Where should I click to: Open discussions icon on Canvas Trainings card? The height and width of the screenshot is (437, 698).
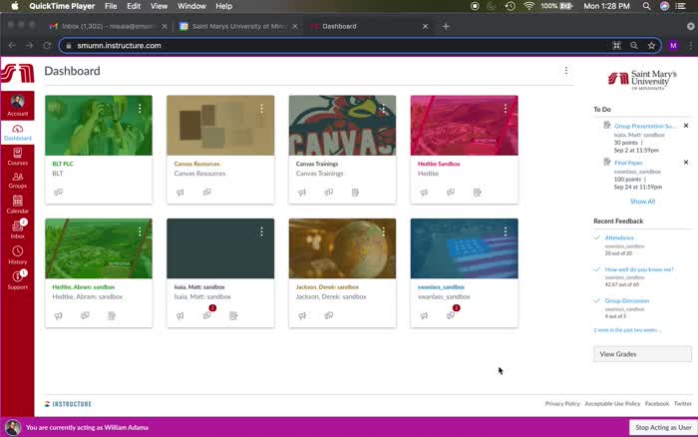click(x=328, y=192)
